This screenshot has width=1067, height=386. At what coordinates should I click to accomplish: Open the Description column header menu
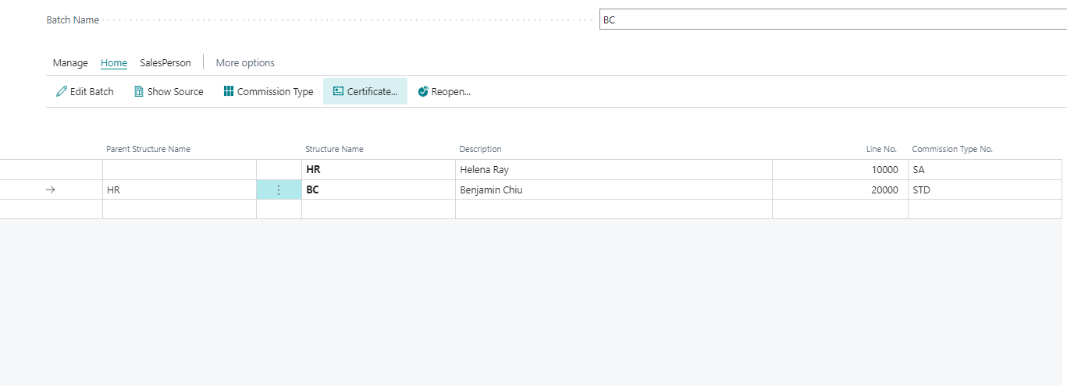480,149
